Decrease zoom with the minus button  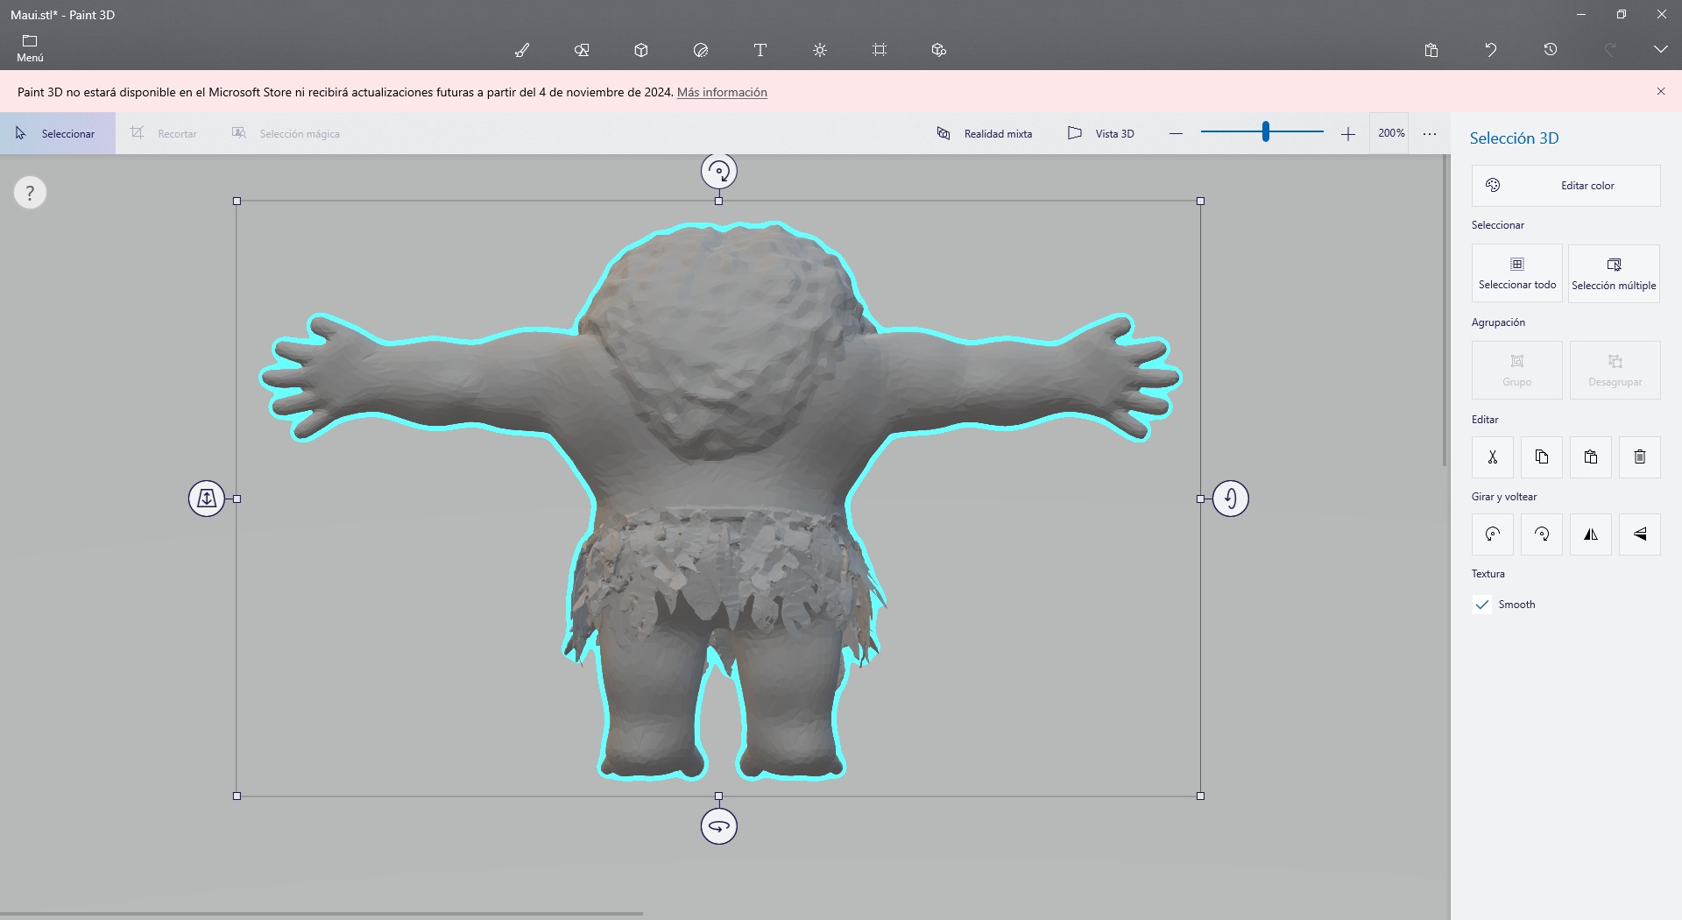[1176, 133]
